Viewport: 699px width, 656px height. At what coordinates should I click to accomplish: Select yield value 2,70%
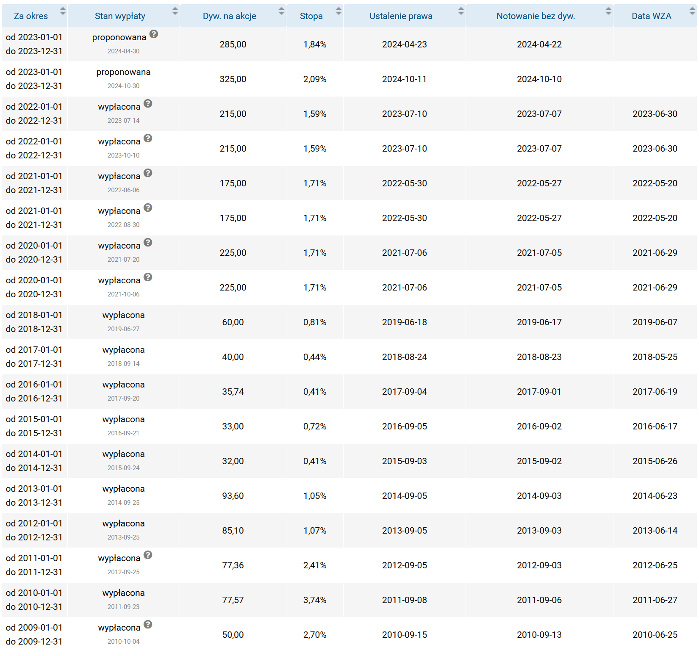tap(315, 635)
